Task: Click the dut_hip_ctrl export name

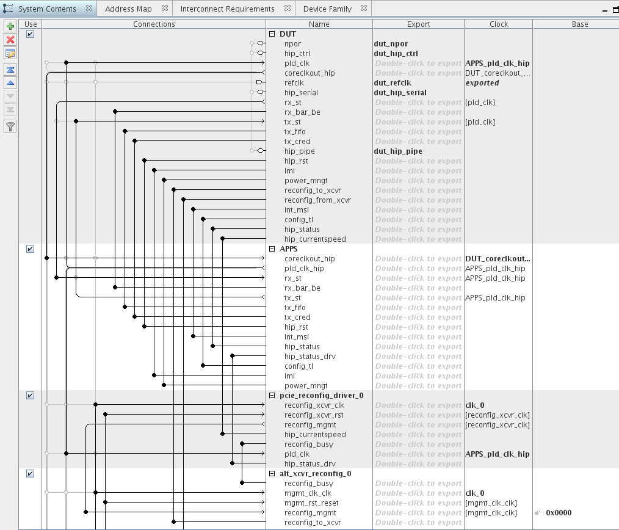Action: [x=396, y=54]
